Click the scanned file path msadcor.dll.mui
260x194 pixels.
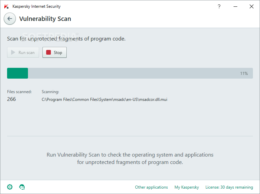104,100
